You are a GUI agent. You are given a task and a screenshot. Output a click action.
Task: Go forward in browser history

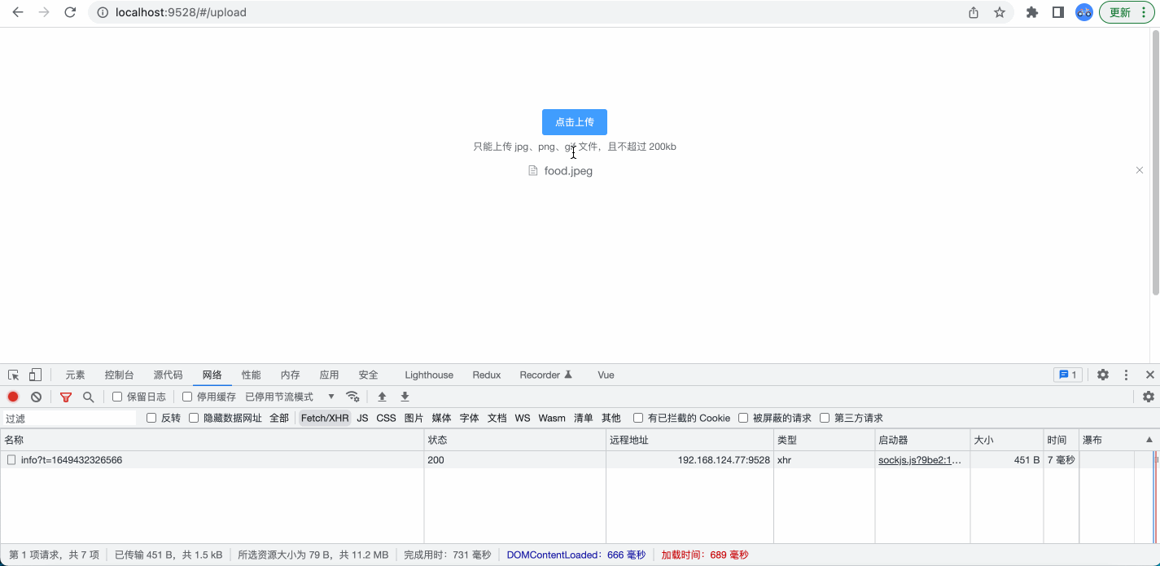pos(44,12)
